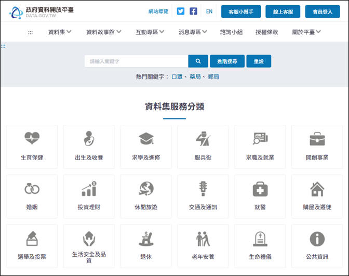Expand the 互動專區 dropdown menu
Viewport: 349px width, 276px height.
[x=150, y=32]
